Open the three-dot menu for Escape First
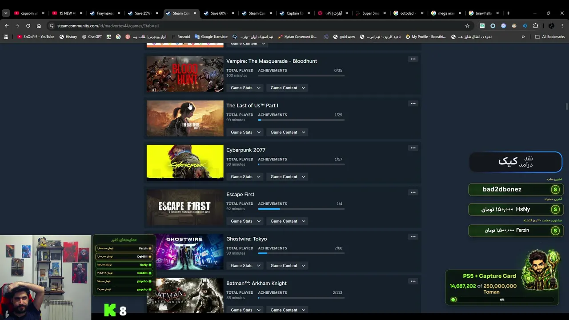This screenshot has width=569, height=320. click(x=413, y=192)
